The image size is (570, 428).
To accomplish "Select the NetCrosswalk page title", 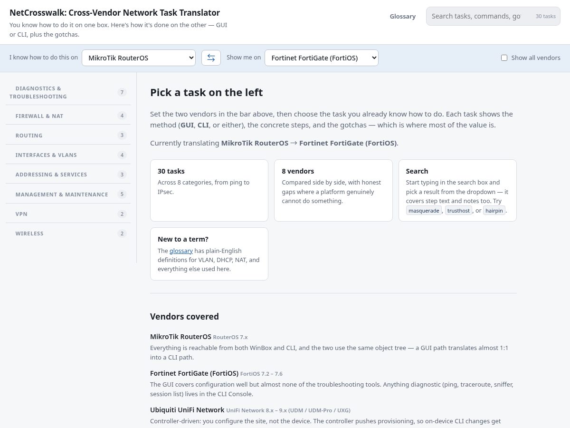I will (x=114, y=13).
